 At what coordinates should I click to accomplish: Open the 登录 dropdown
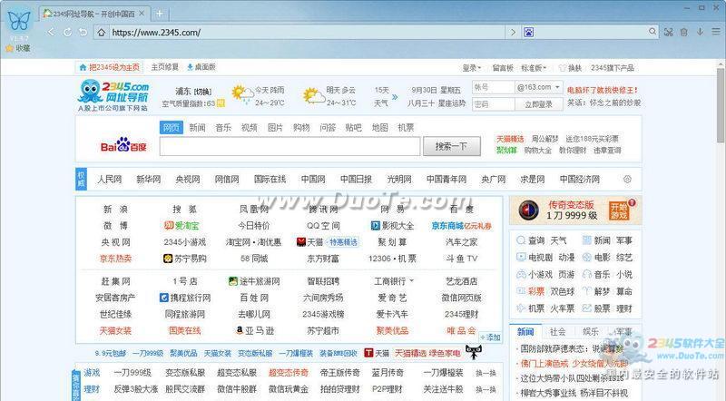(x=471, y=68)
